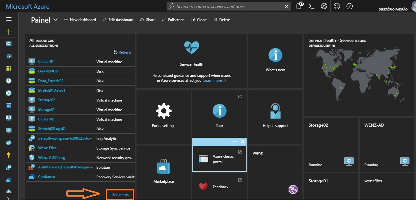Refresh the All resources list
Viewport: 416px width, 200px height.
pyautogui.click(x=122, y=52)
